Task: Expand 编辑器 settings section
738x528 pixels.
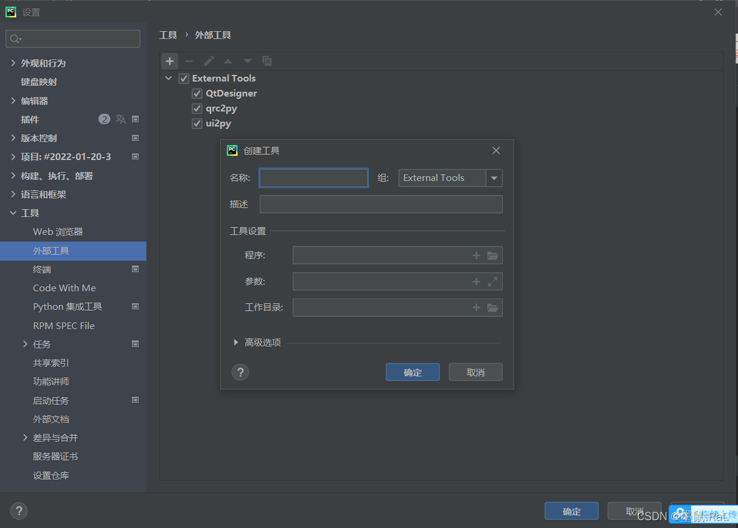Action: tap(13, 101)
